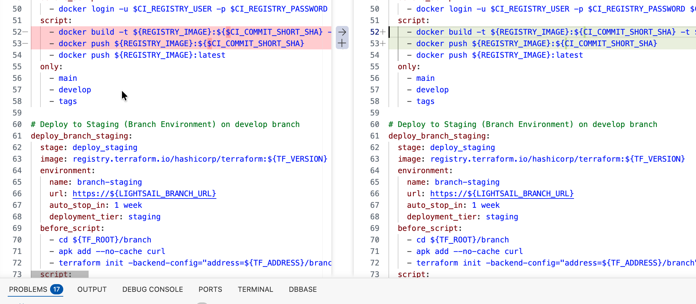
Task: Click the left pane horizontal scrollbar
Action: pyautogui.click(x=60, y=274)
